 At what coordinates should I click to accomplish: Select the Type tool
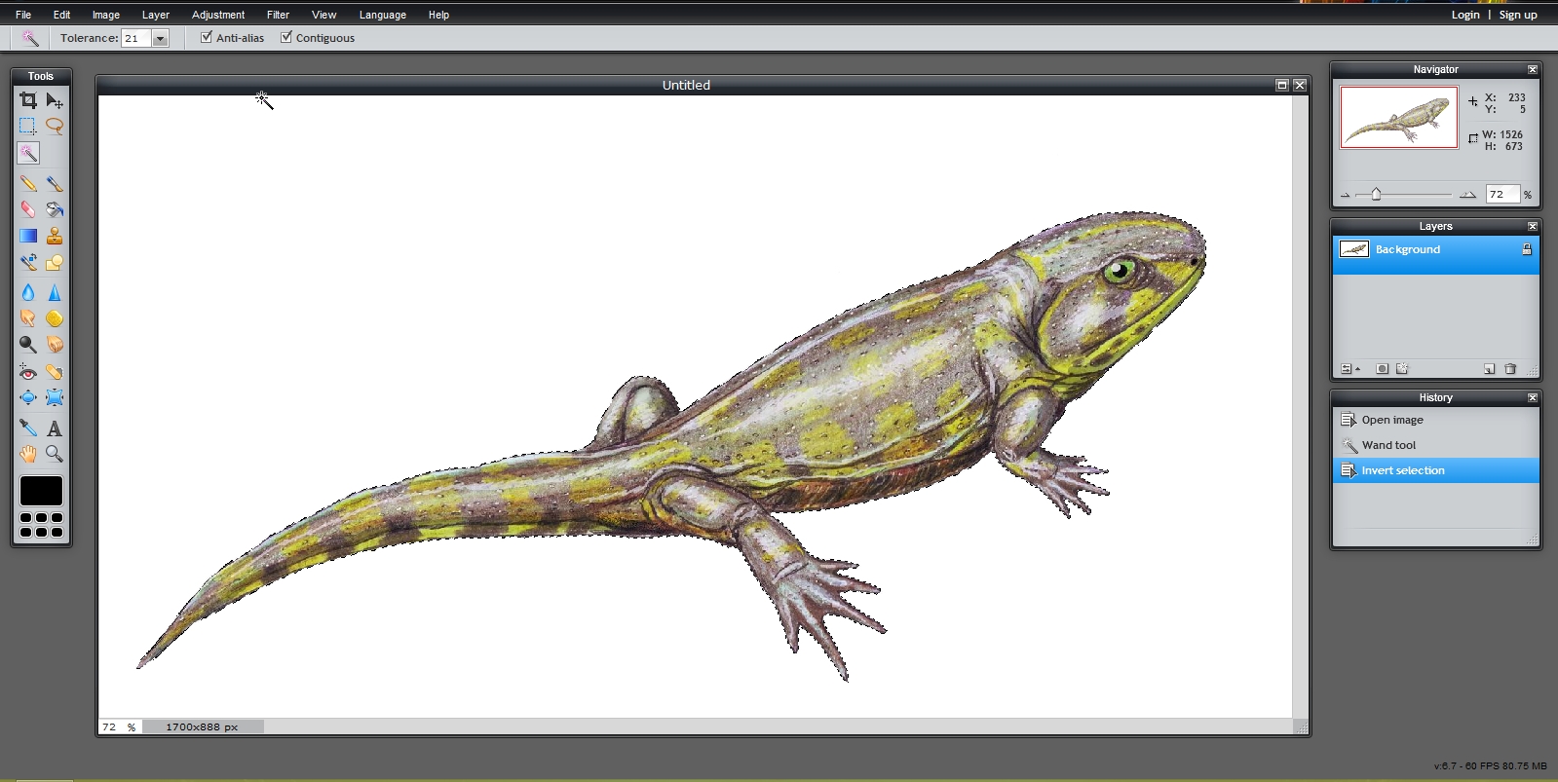55,428
